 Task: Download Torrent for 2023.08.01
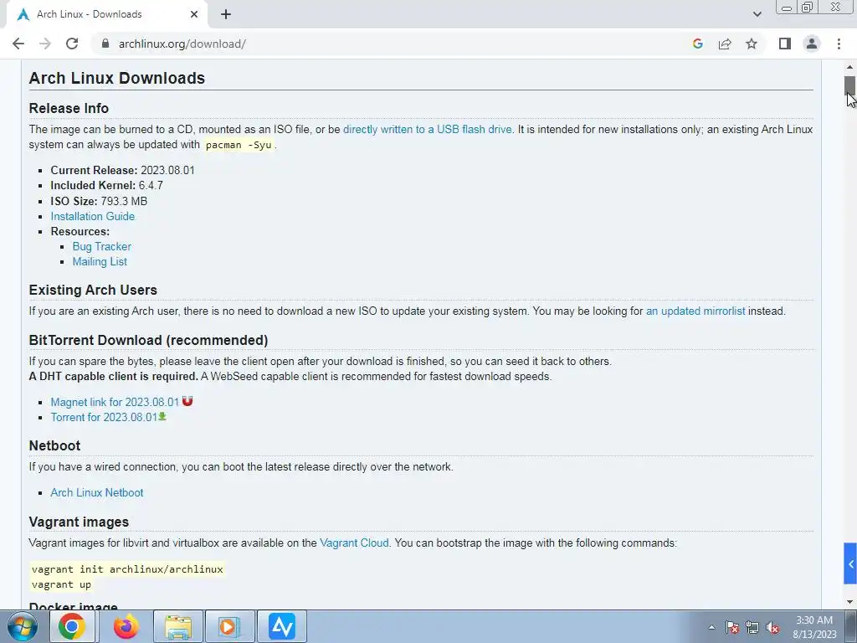pyautogui.click(x=104, y=418)
